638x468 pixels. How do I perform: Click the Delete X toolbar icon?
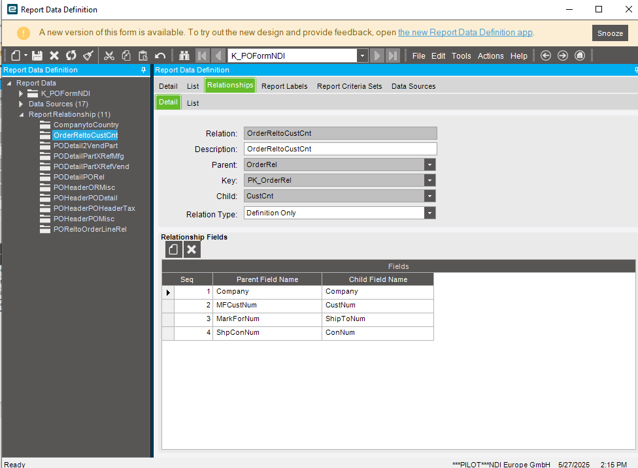point(54,55)
